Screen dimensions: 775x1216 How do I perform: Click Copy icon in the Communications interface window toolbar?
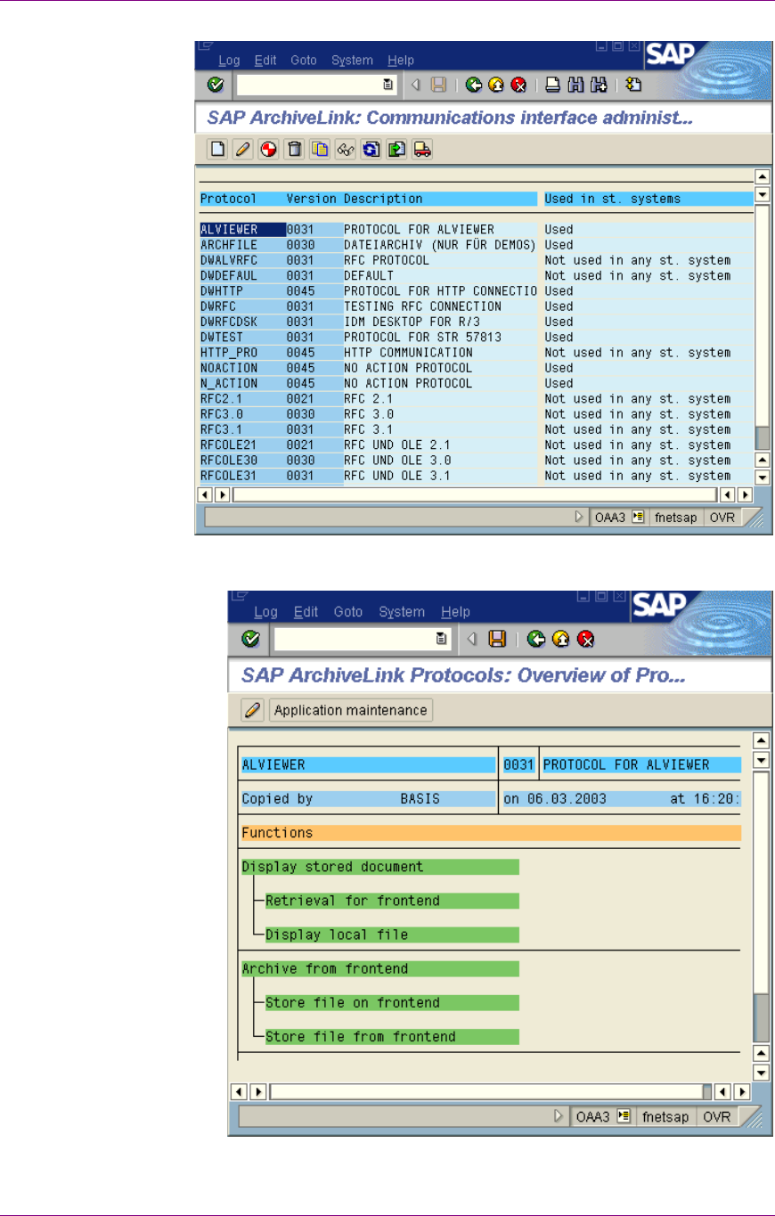click(320, 150)
